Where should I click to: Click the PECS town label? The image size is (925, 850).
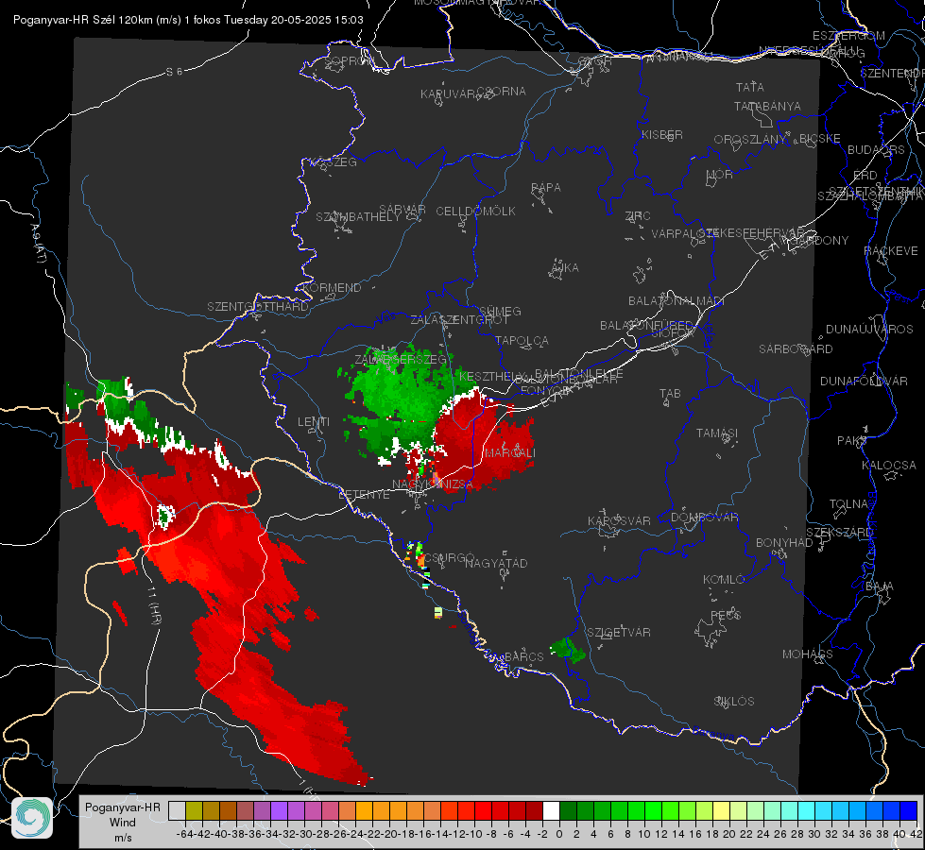pos(726,615)
